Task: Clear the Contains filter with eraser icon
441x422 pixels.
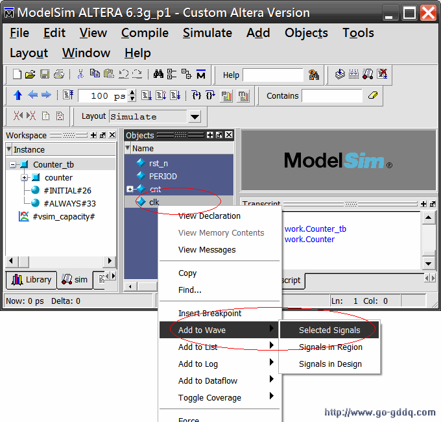Action: click(372, 95)
